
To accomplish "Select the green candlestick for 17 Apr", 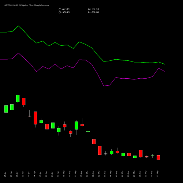I will (x=6, y=109).
